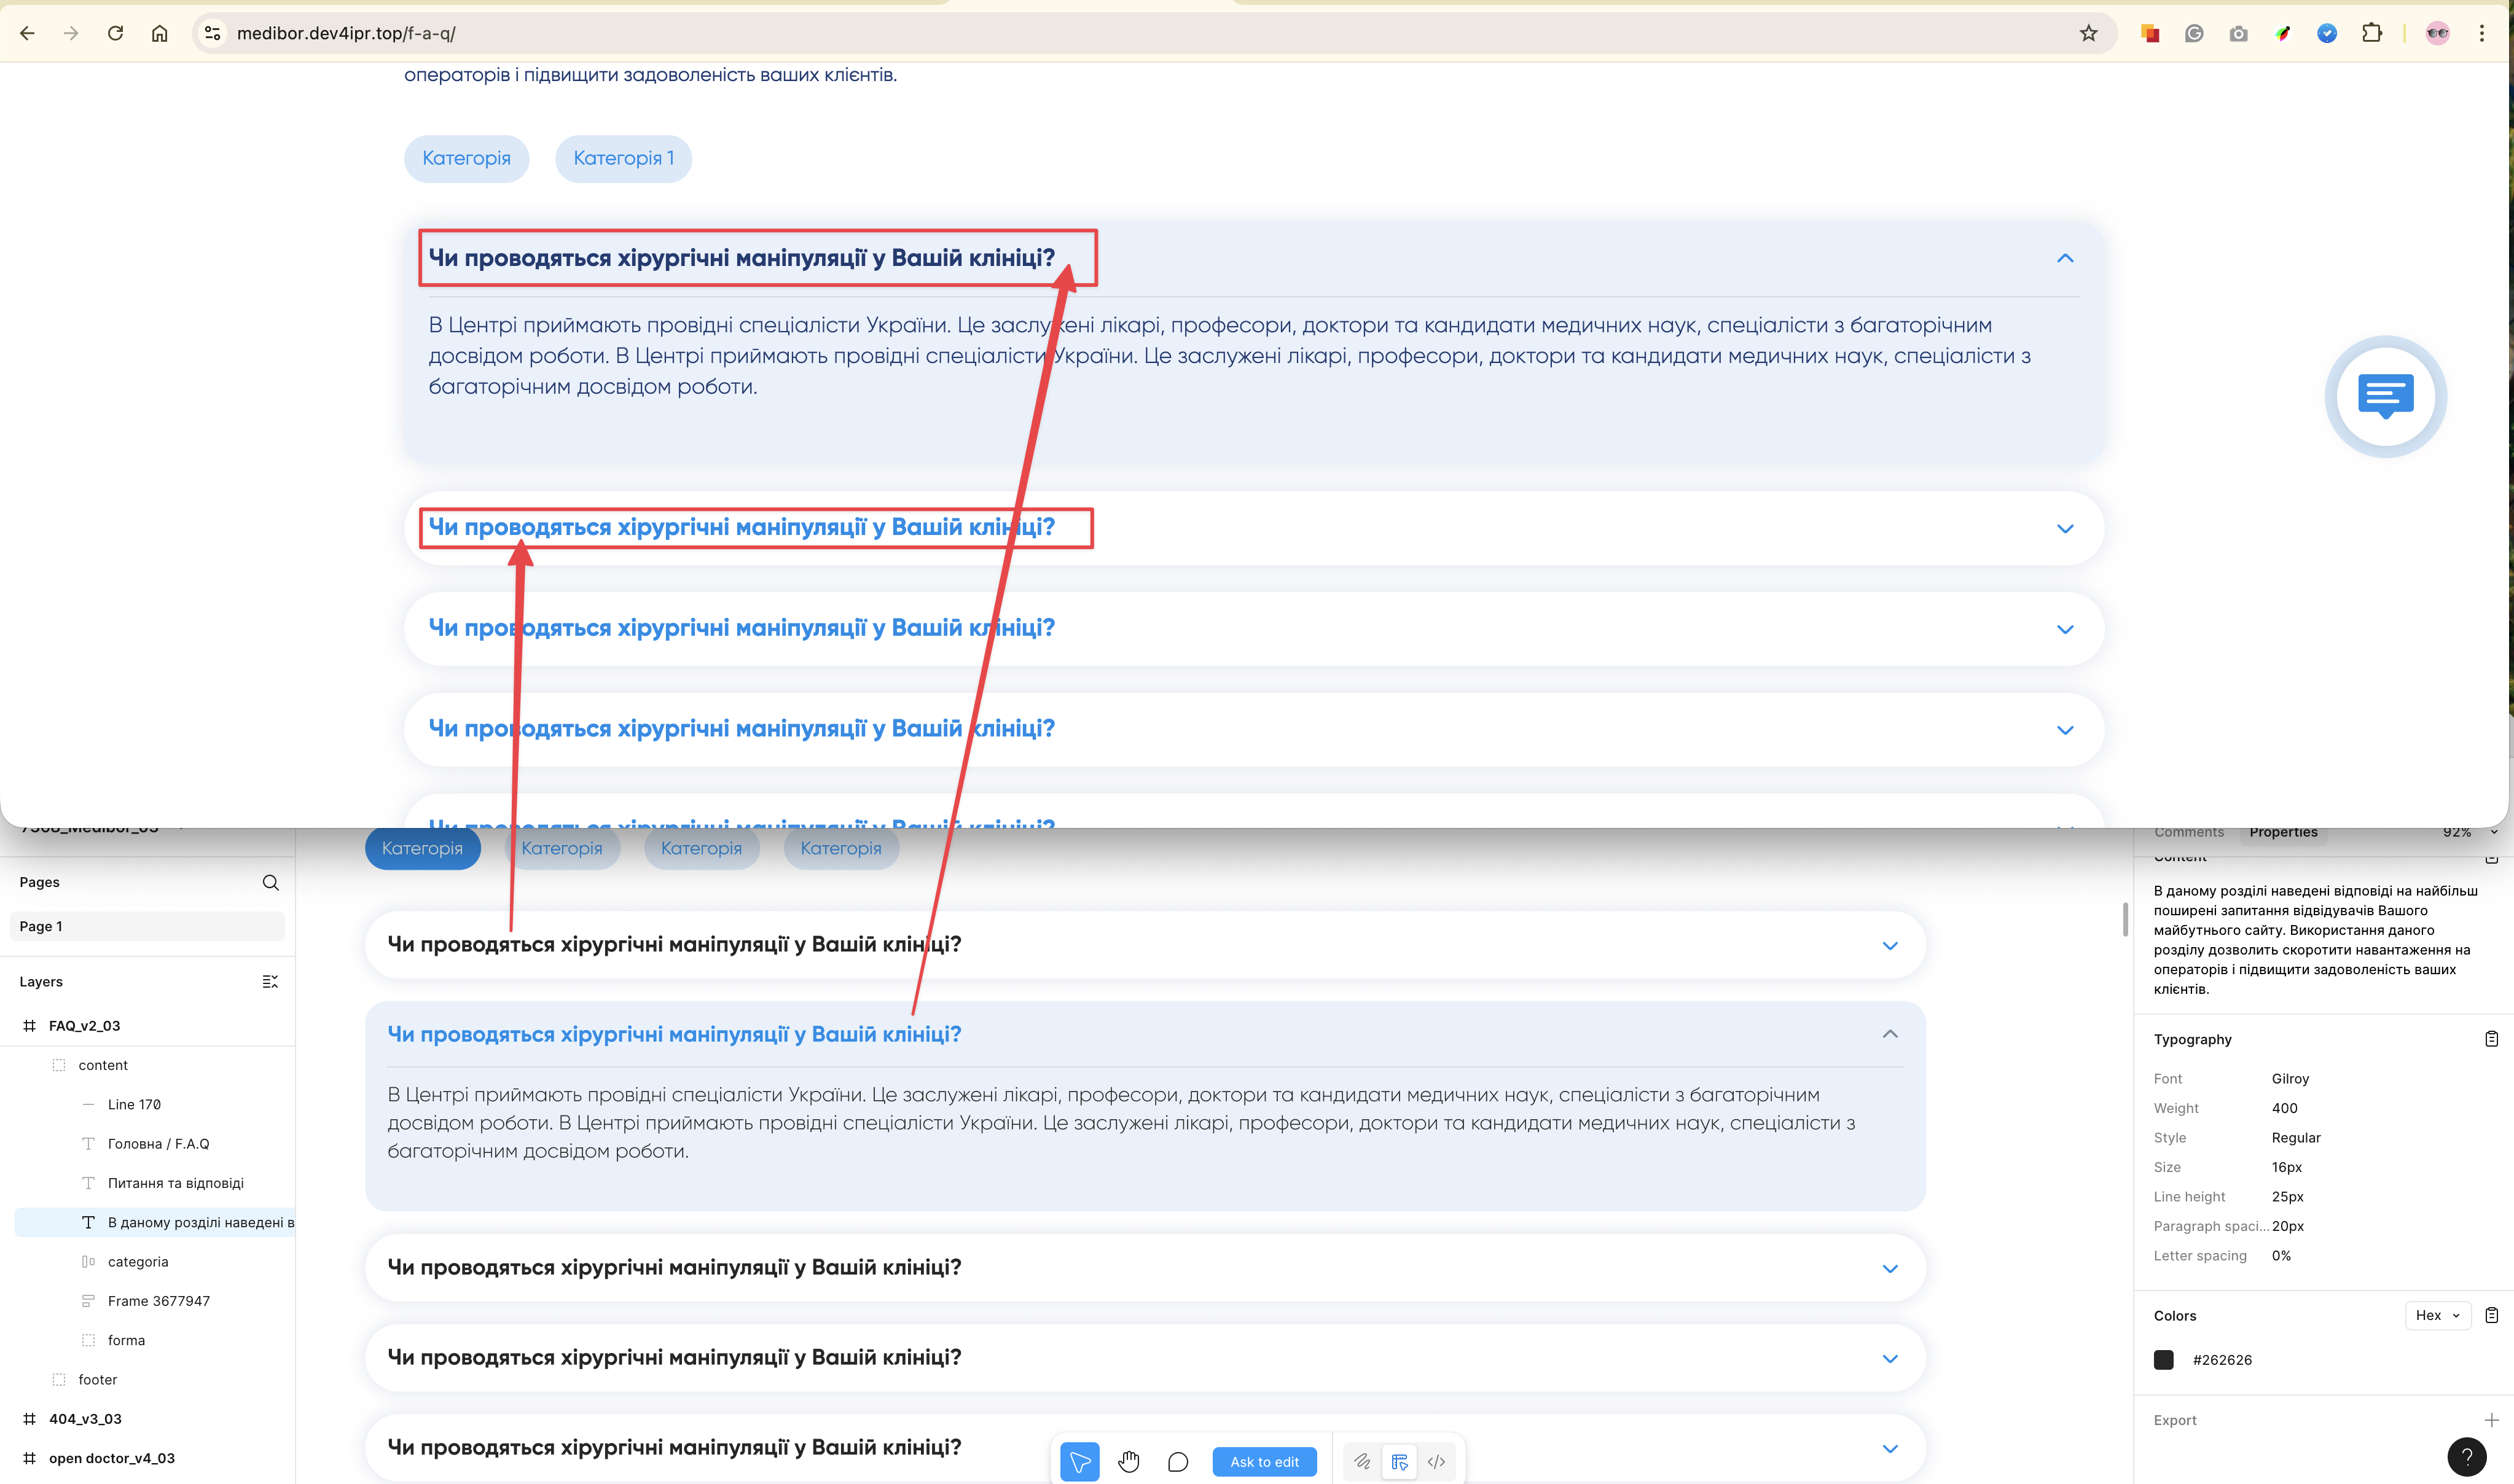Open the browser extensions puzzle icon
The height and width of the screenshot is (1484, 2514).
(x=2371, y=33)
